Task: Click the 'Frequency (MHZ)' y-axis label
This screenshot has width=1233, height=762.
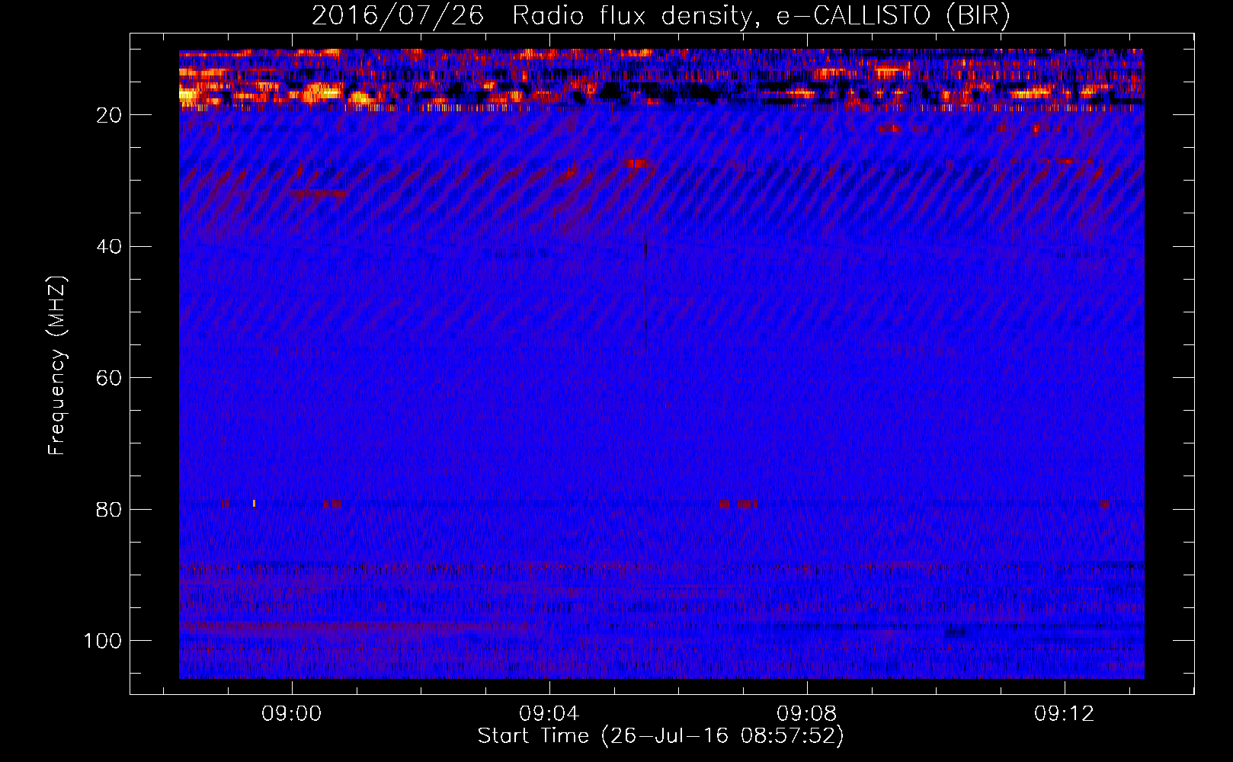Action: [58, 366]
